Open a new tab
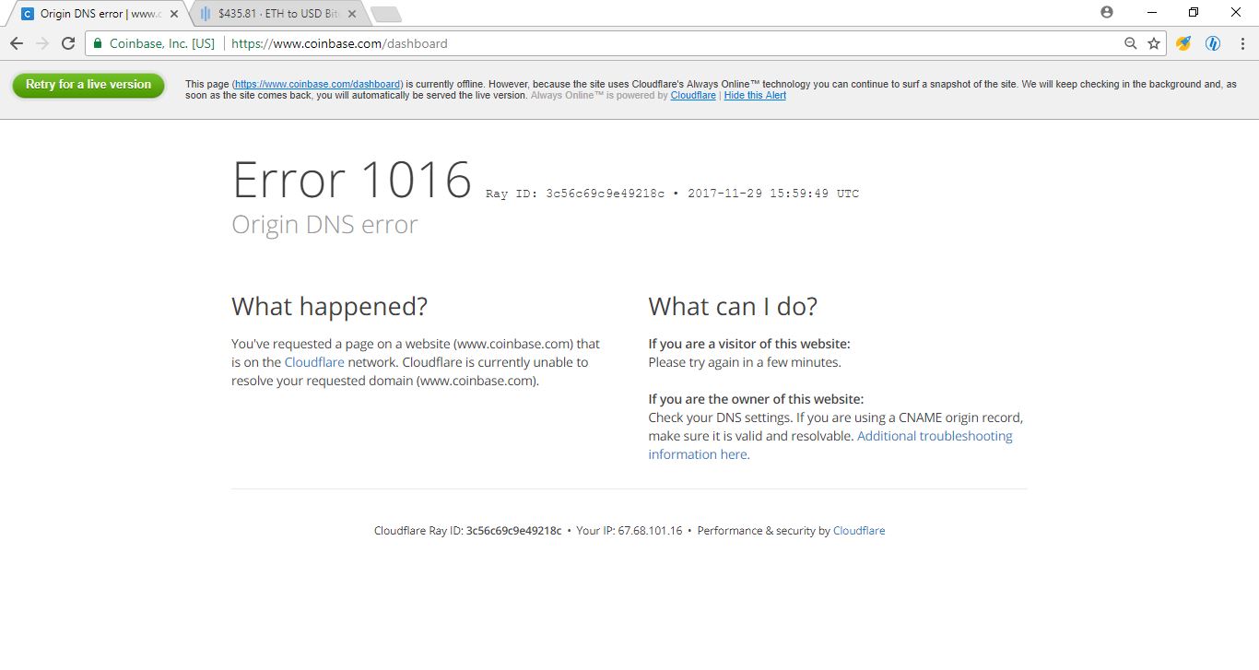 [386, 14]
